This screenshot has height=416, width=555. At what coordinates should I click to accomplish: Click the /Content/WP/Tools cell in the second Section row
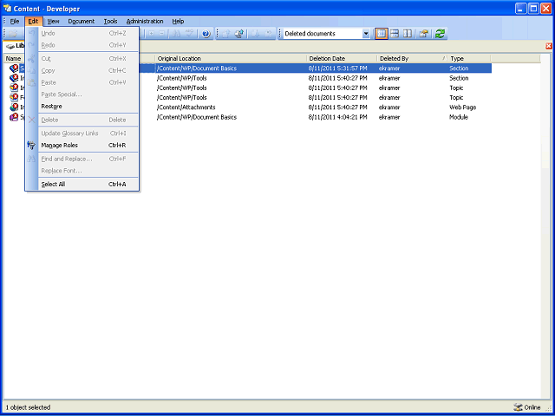(182, 78)
